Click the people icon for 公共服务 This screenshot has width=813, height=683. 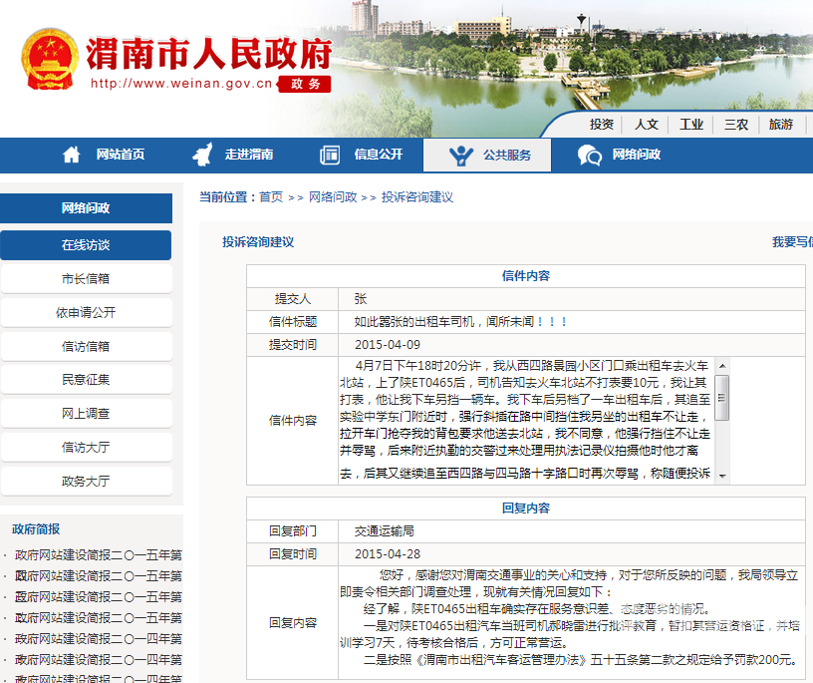[461, 156]
